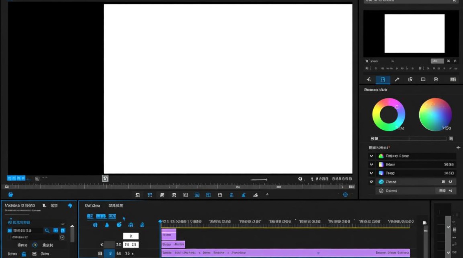
Task: Select the shortest purple clip on the first timeline track
Action: [x=169, y=235]
